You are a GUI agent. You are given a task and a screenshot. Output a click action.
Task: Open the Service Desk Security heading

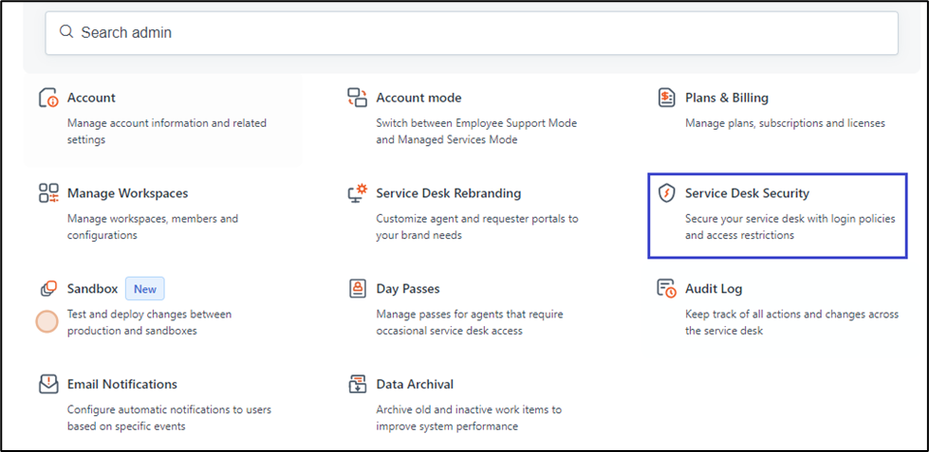[x=747, y=193]
